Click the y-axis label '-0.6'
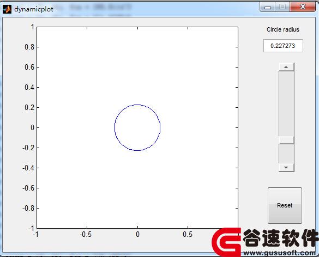The width and height of the screenshot is (319, 257). (28, 188)
